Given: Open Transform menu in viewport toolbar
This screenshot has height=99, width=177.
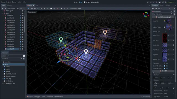Looking at the screenshot, I should (x=73, y=9).
